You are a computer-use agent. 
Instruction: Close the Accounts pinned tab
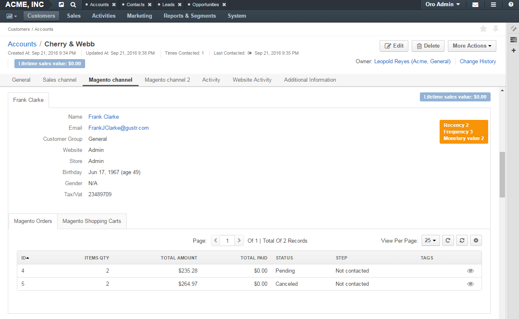[114, 5]
